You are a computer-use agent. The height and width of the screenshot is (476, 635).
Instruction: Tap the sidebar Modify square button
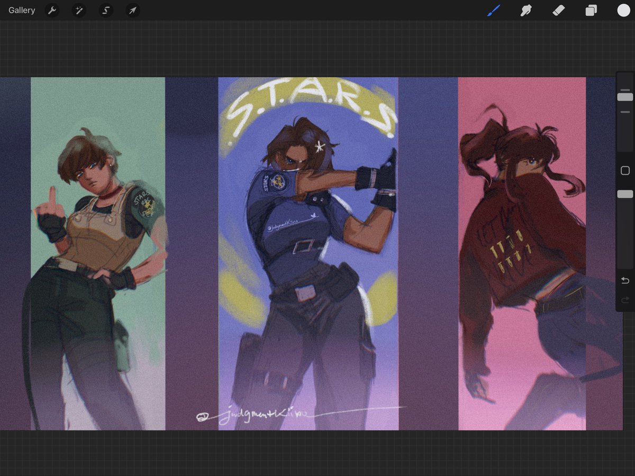tap(625, 170)
